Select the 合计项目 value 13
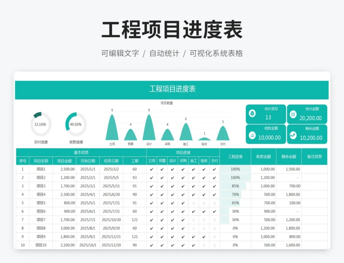 click(268, 118)
